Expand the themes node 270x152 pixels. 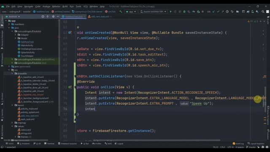tap(16, 137)
